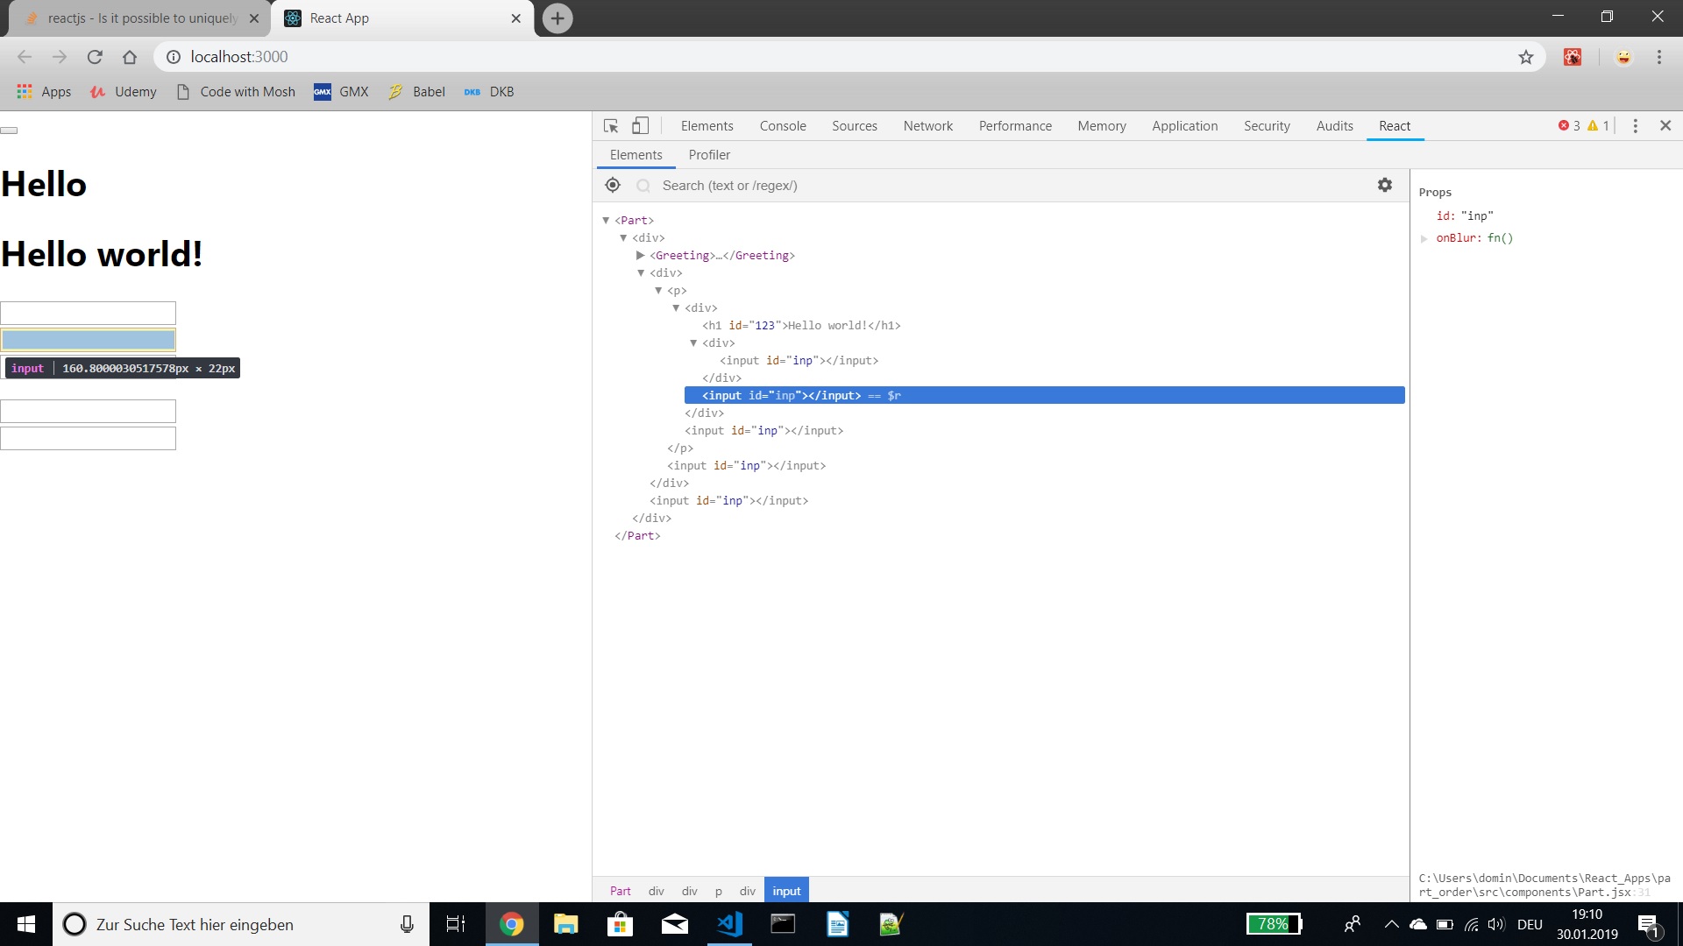The width and height of the screenshot is (1683, 946).
Task: Expand the Greeting component node
Action: coord(641,255)
